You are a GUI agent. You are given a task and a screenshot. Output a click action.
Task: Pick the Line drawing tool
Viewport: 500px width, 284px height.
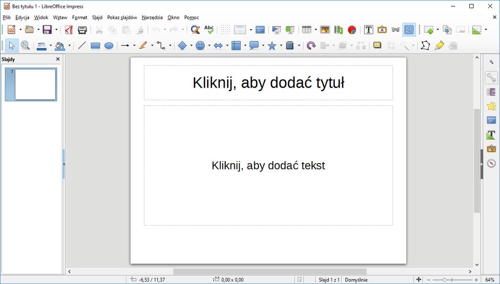pyautogui.click(x=82, y=46)
